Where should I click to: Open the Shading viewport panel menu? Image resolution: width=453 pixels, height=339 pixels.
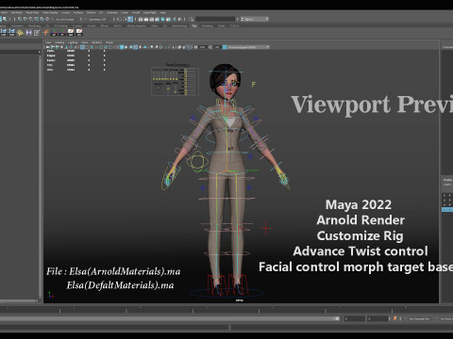[x=59, y=42]
